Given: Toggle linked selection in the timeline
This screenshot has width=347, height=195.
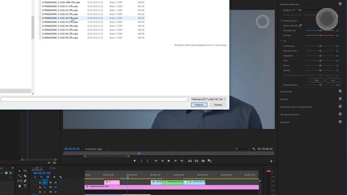Looking at the screenshot, I should 48,177.
